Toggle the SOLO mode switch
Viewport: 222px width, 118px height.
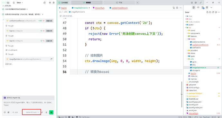click(6, 3)
